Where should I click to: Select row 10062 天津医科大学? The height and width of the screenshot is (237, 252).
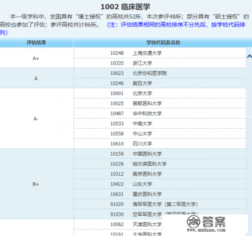tap(160, 224)
